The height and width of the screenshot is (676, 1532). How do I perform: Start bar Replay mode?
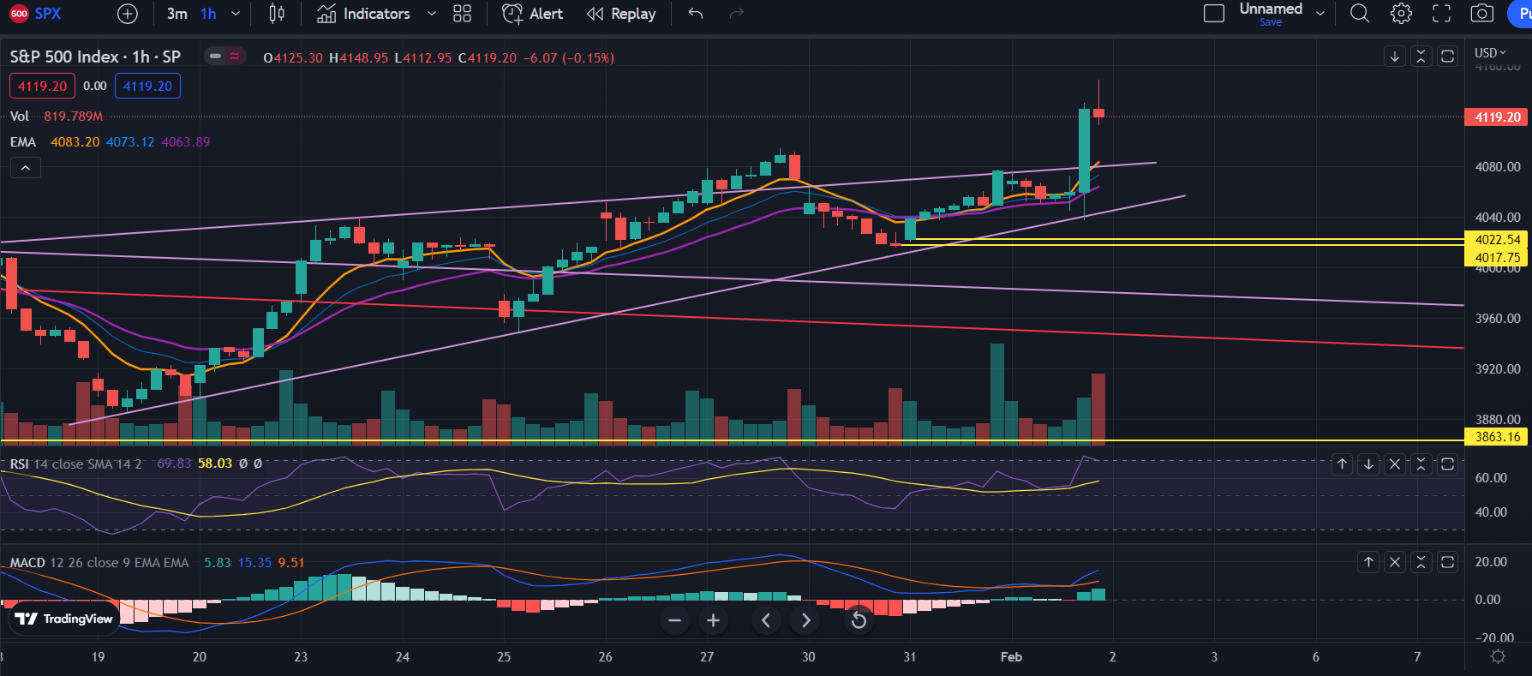point(621,14)
